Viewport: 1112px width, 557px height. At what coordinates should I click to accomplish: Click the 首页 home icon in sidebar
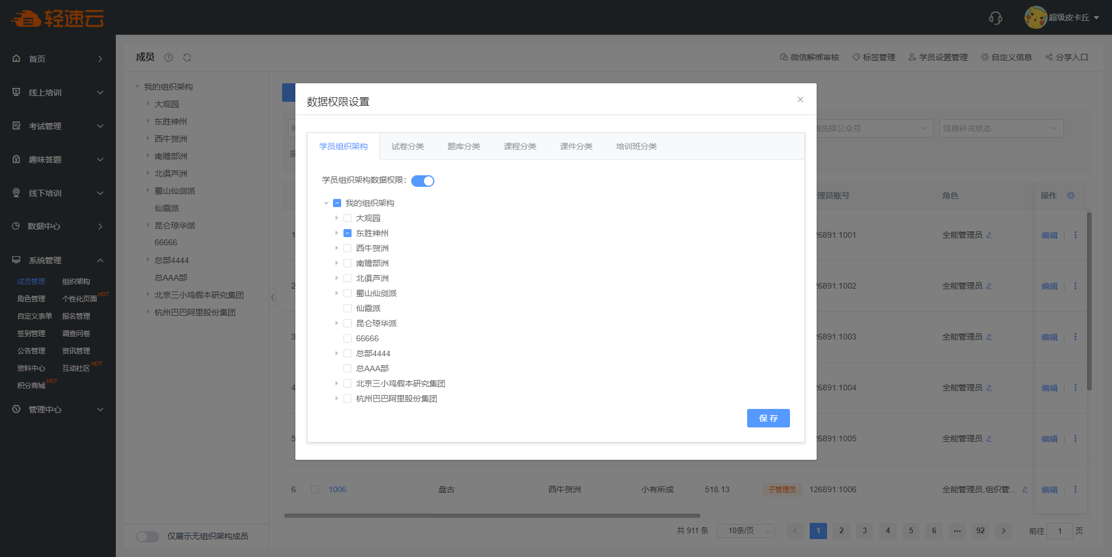[x=16, y=58]
